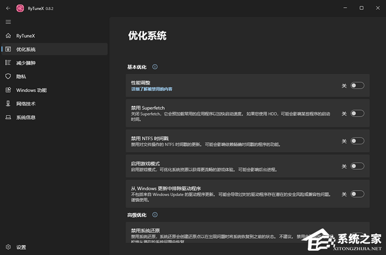Click the 隐私 shield icon
The height and width of the screenshot is (255, 386).
(x=8, y=76)
